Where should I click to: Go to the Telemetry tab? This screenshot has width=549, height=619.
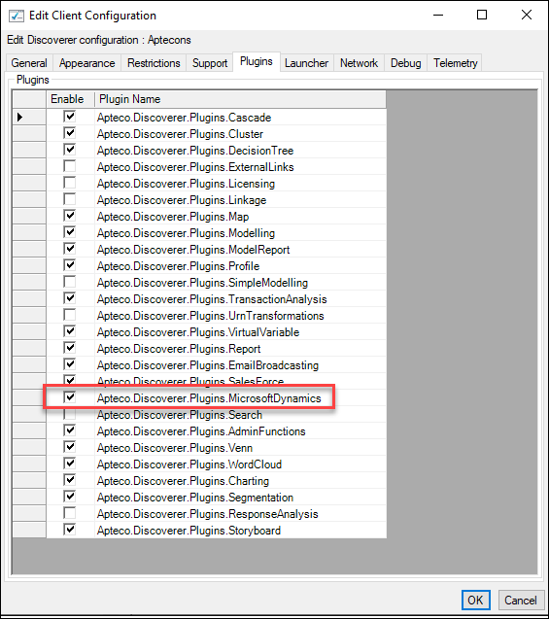click(456, 63)
